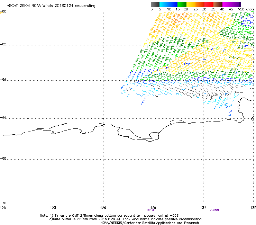Click the '-60' latitude label
The height and width of the screenshot is (225, 256).
[x=3, y=11]
